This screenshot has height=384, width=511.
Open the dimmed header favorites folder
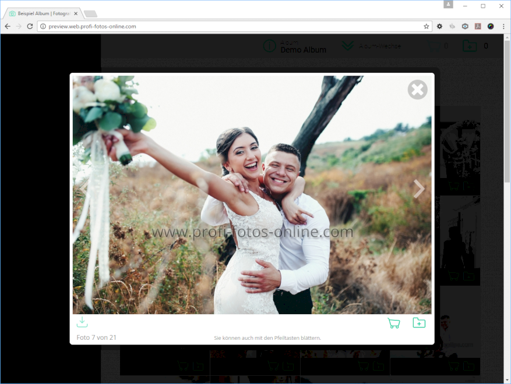(470, 46)
